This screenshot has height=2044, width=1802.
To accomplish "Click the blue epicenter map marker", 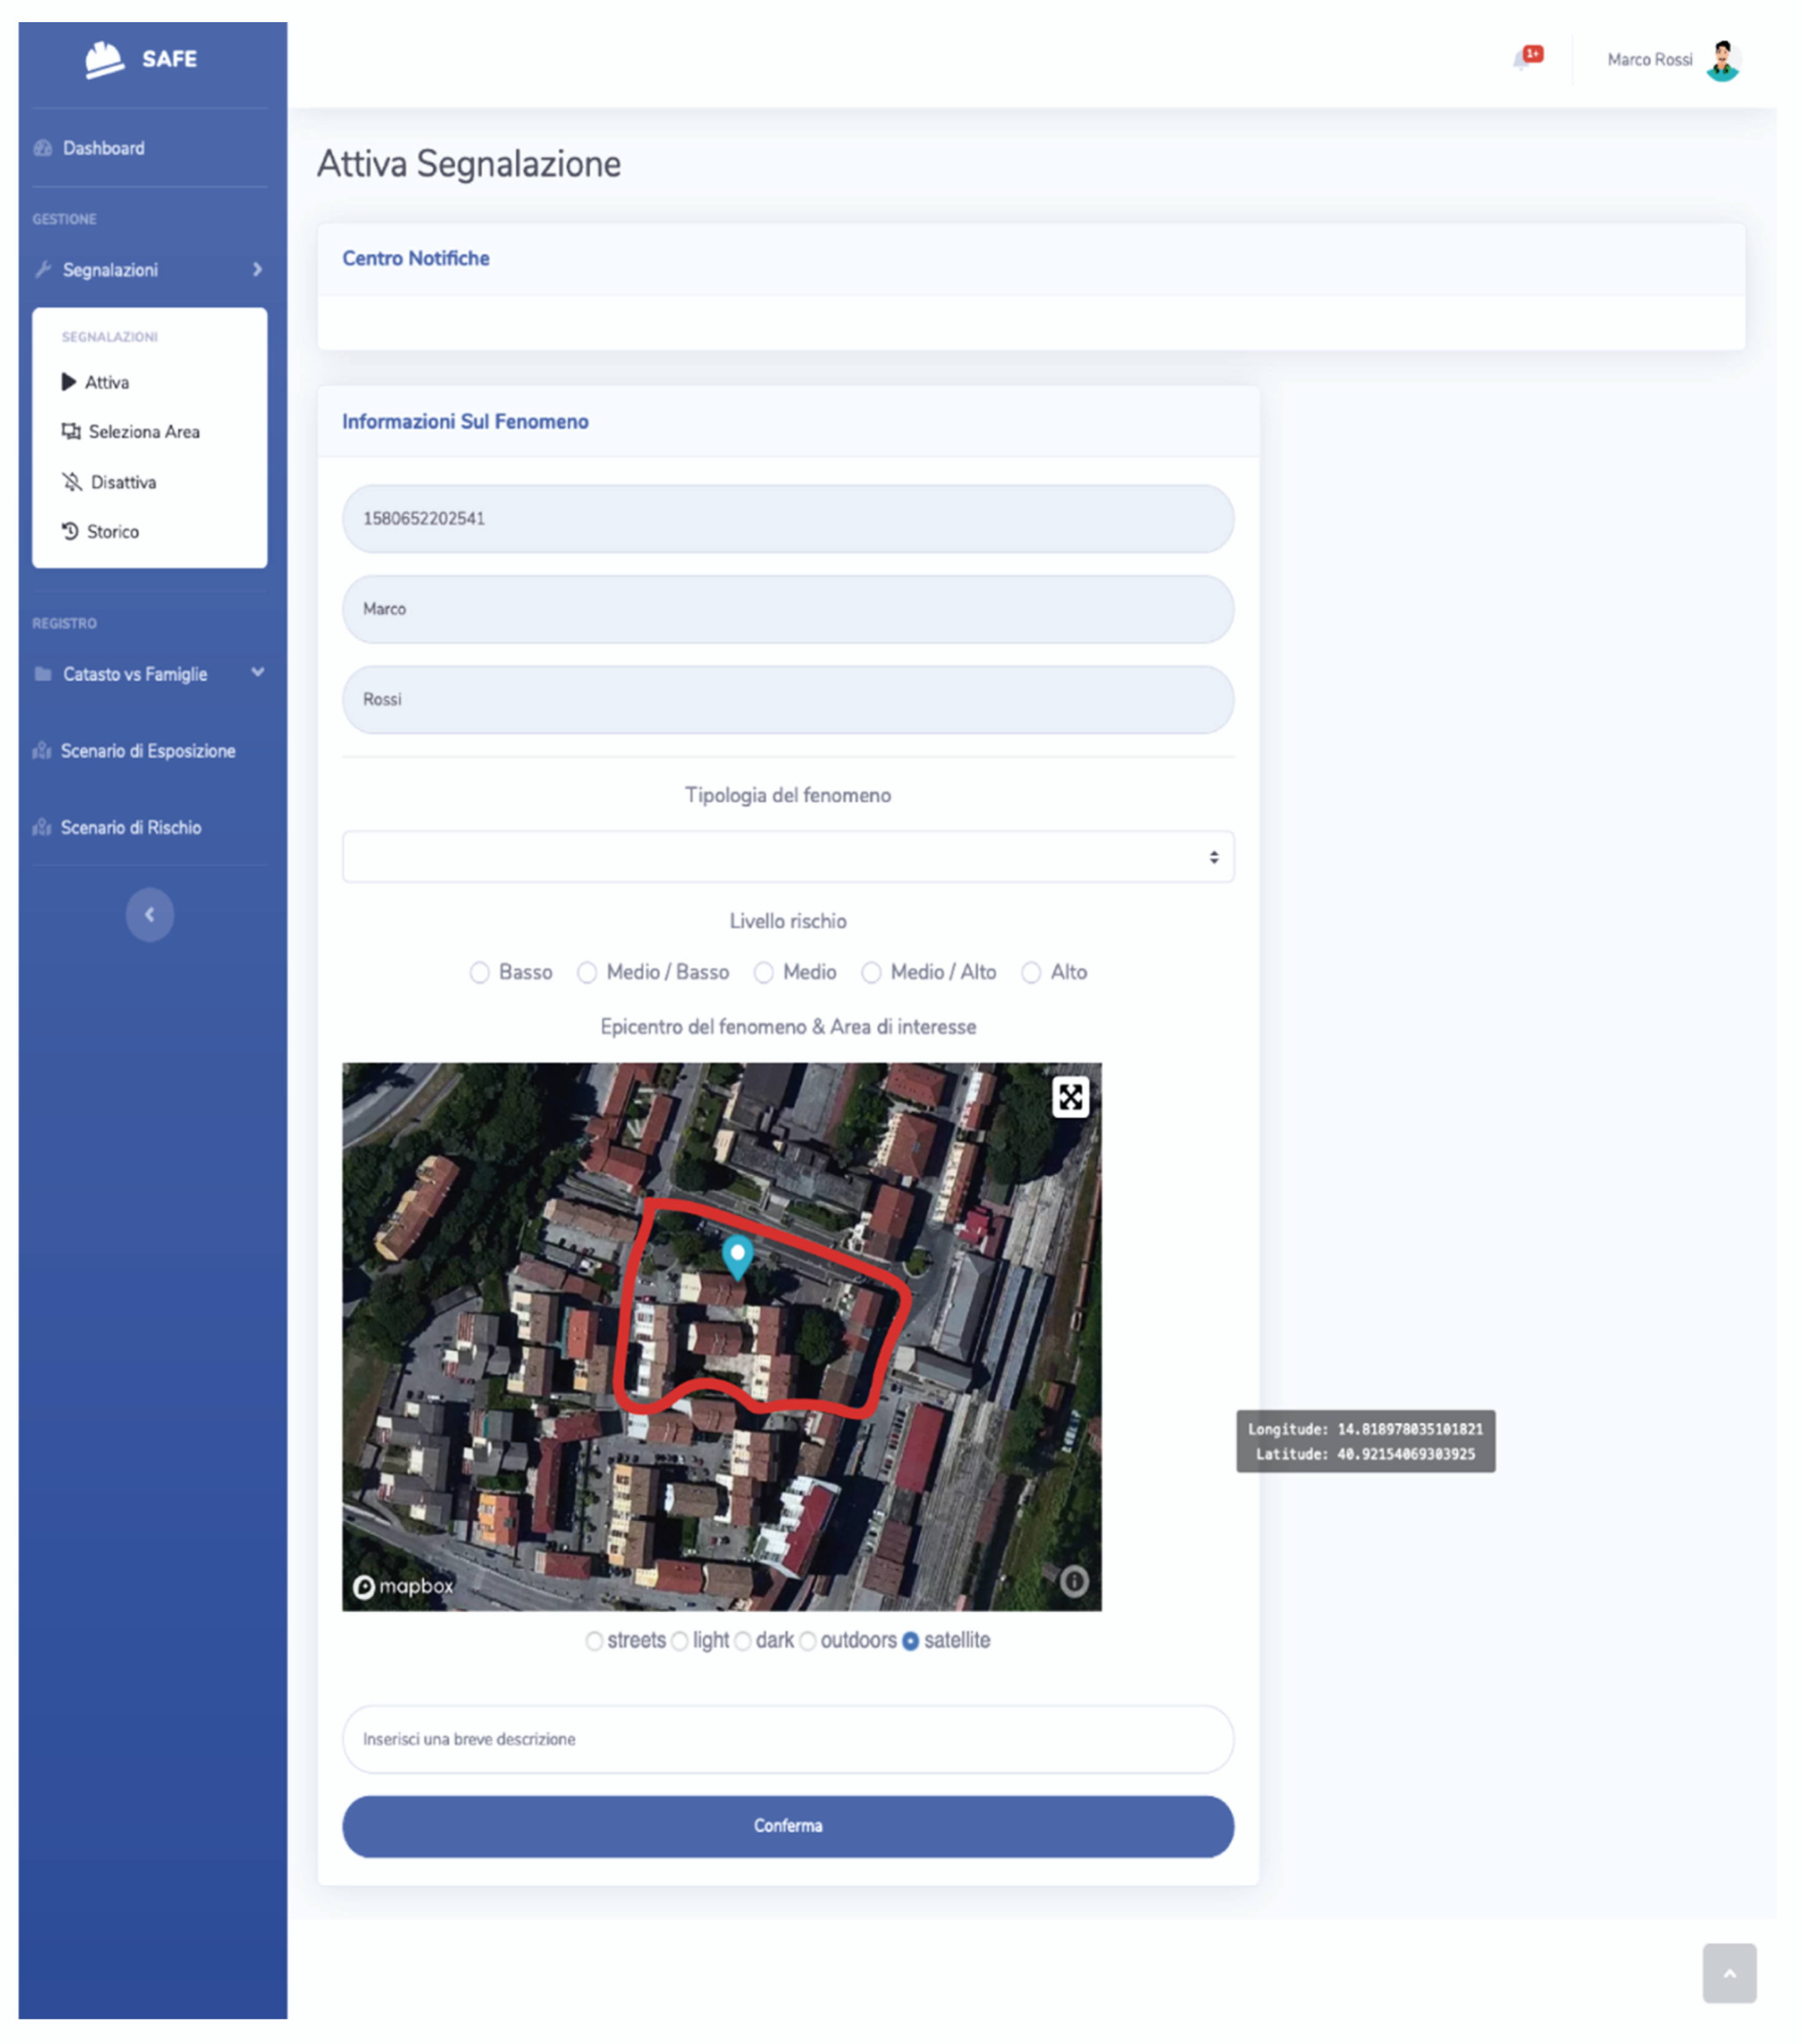I will point(737,1255).
